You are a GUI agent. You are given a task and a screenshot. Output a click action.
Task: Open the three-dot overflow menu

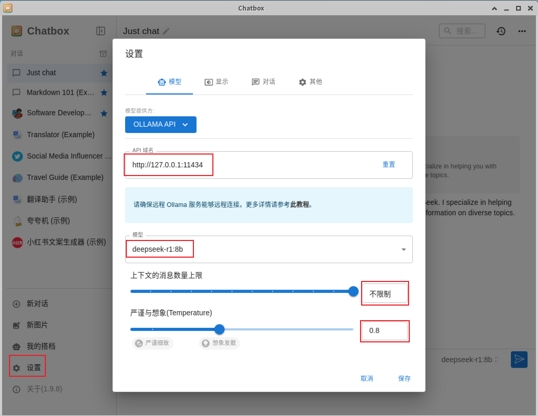522,31
